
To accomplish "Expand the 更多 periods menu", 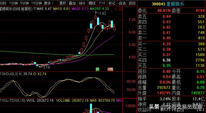I will pos(49,3).
